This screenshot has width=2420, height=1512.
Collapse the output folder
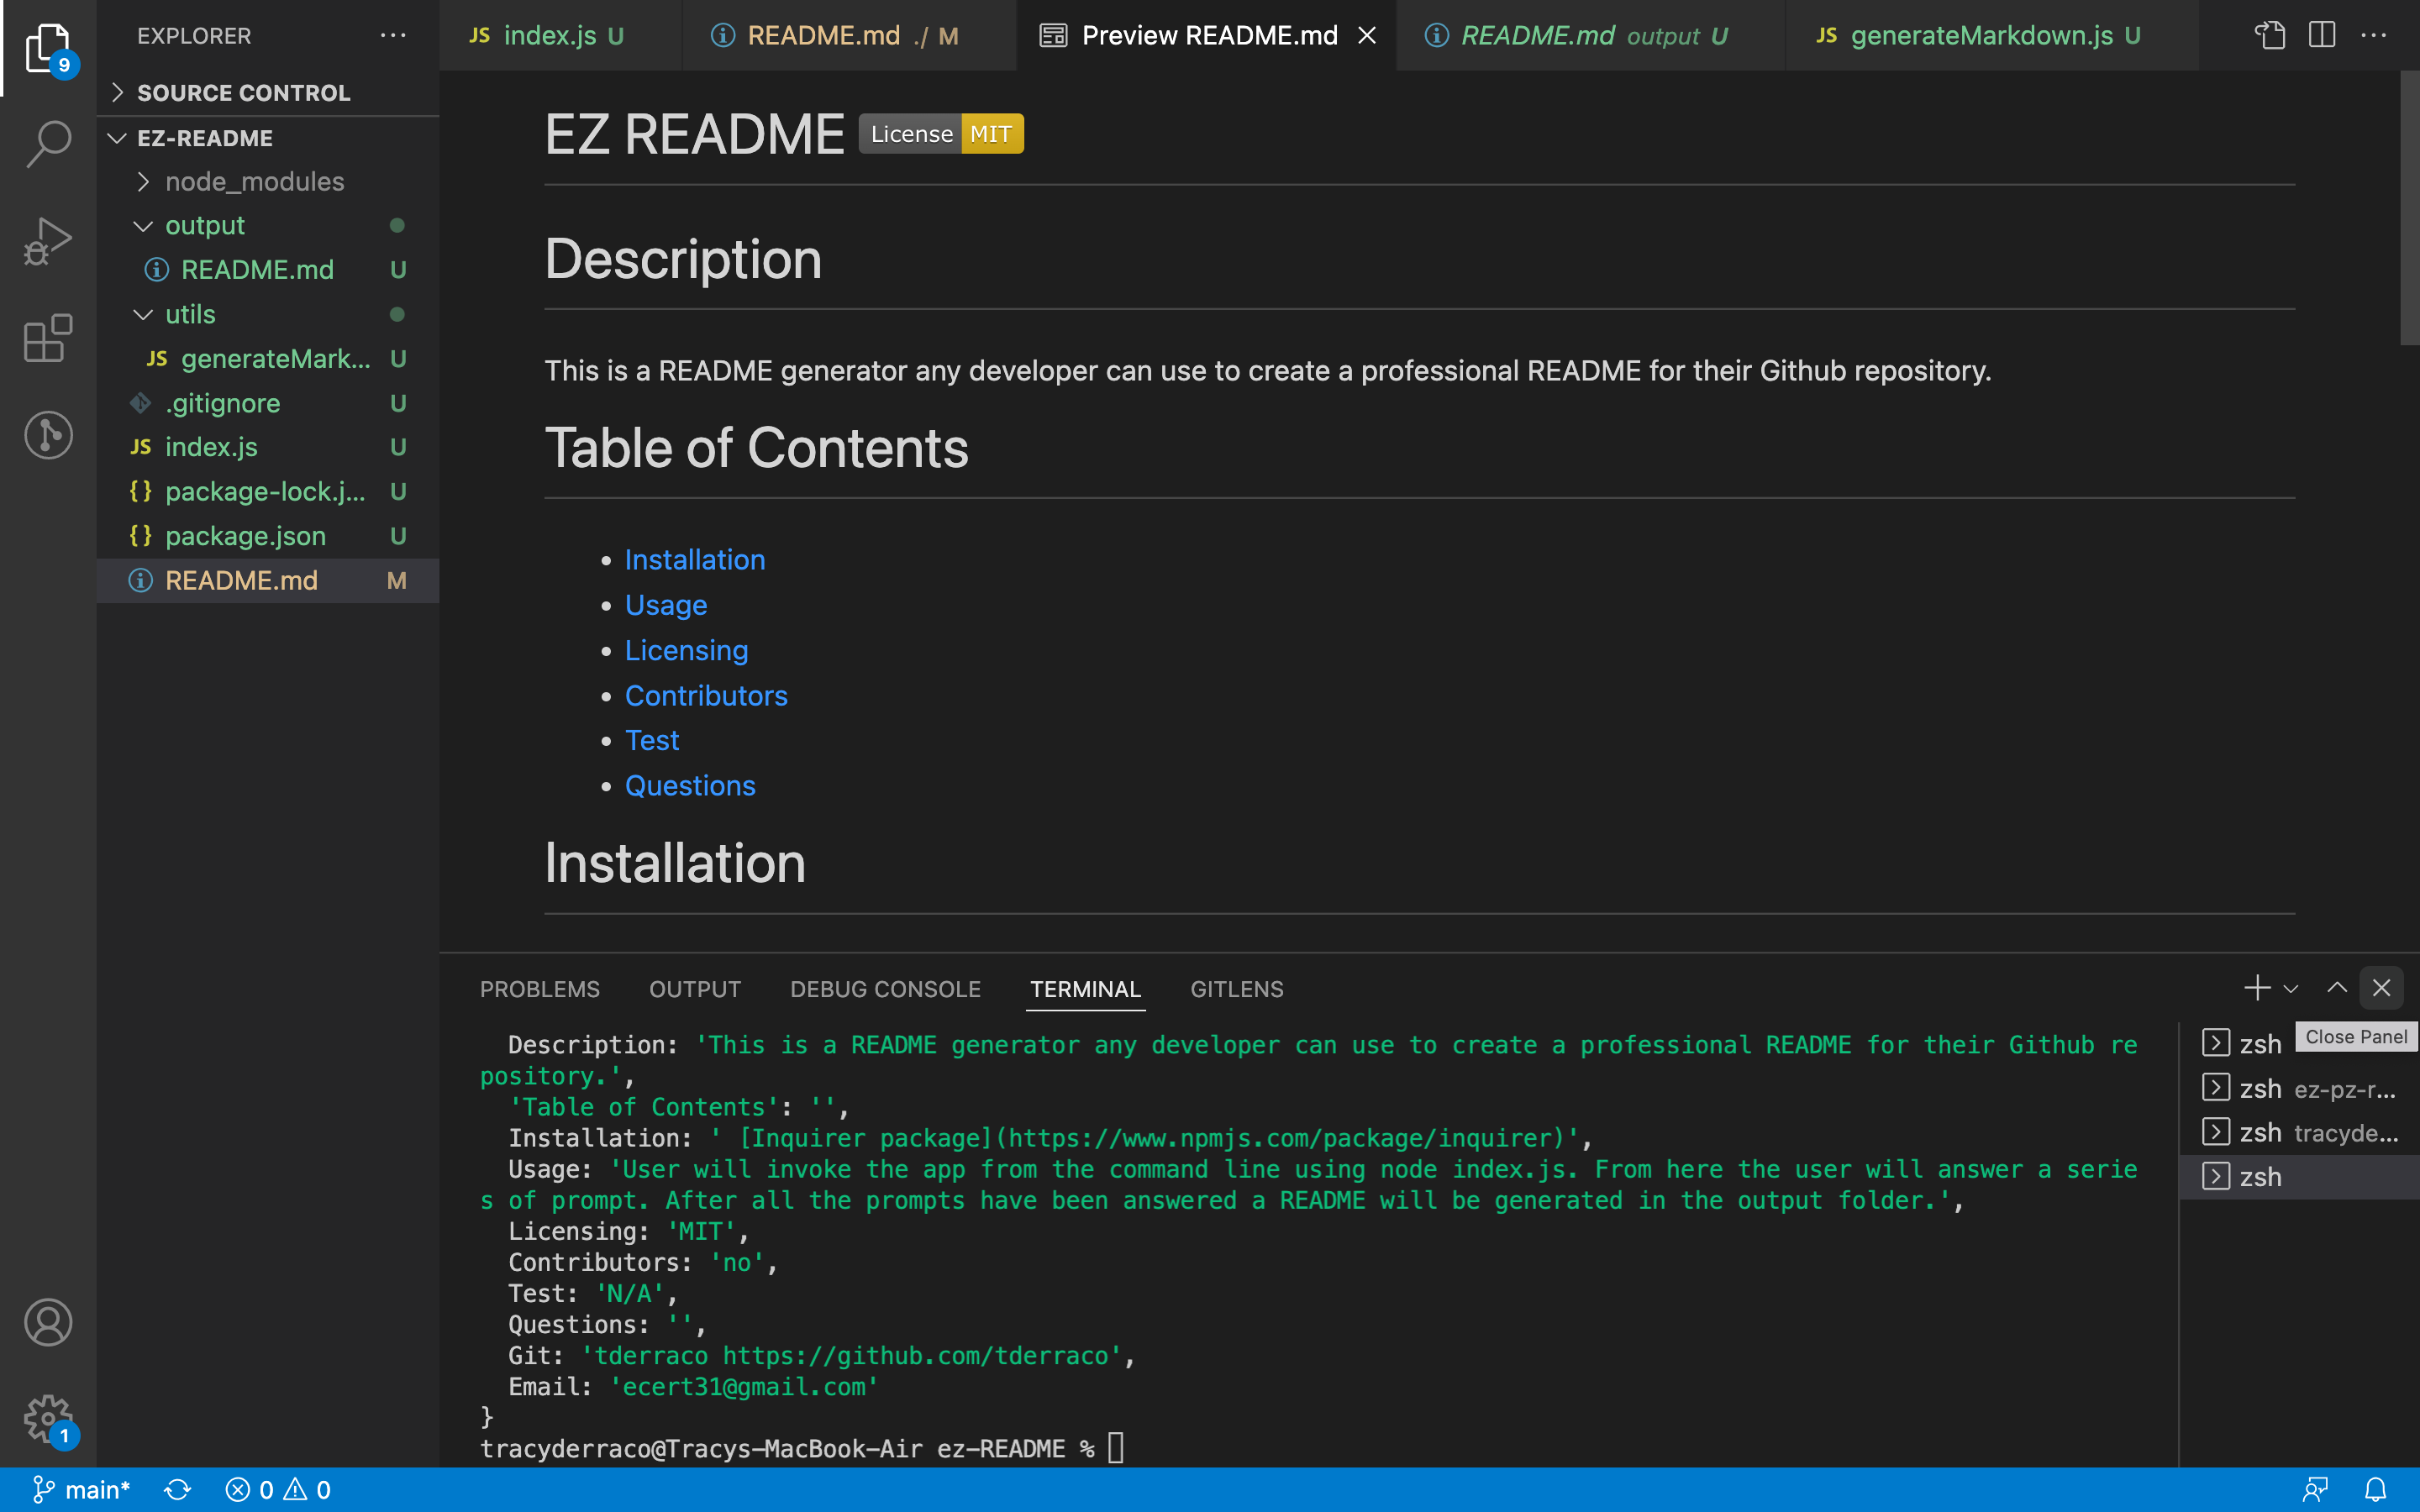[268, 225]
